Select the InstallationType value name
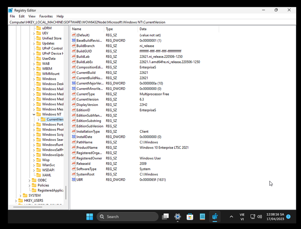The image size is (301, 229). pyautogui.click(x=88, y=131)
